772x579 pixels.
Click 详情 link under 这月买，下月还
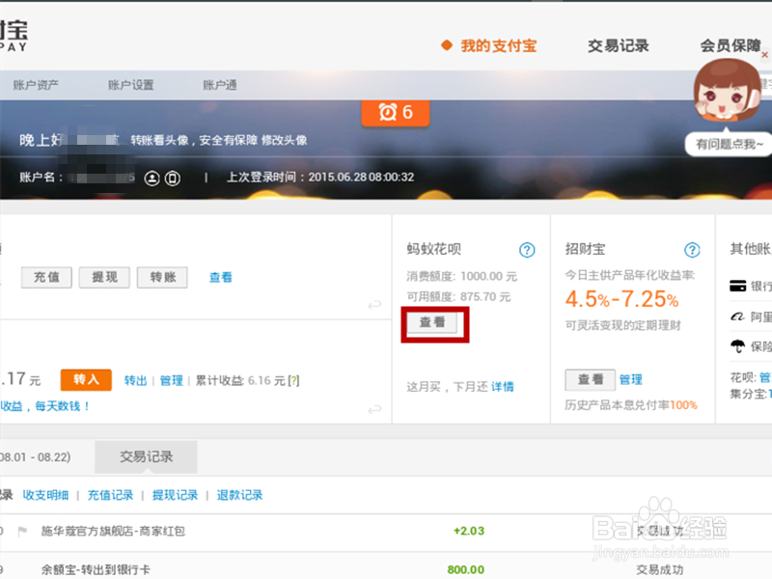[502, 387]
